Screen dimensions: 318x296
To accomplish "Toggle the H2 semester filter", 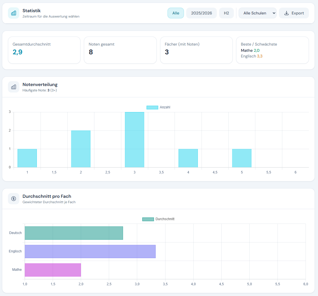I will coord(226,13).
